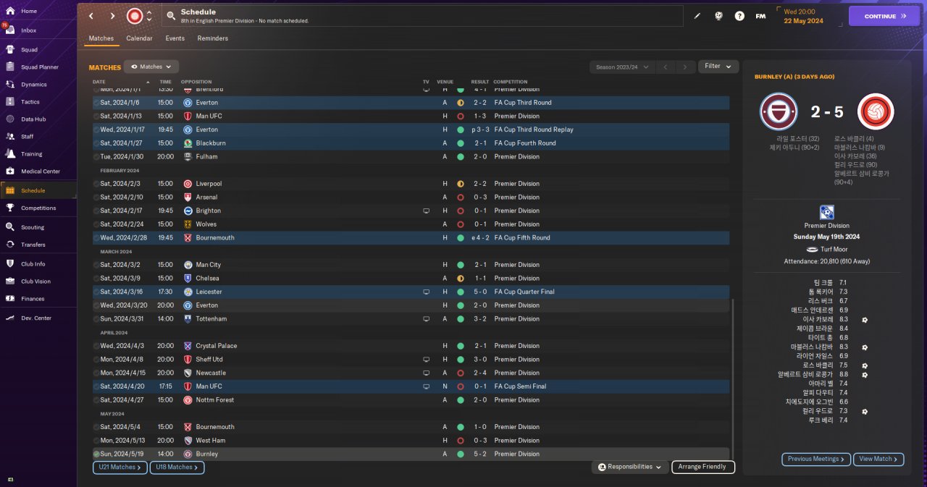
Task: Open the Matches view dropdown
Action: (151, 67)
